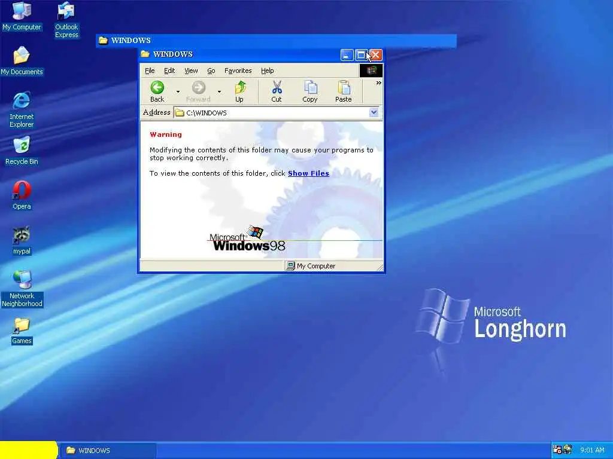Click the Windows flag throbber icon
This screenshot has width=613, height=459.
click(x=371, y=71)
